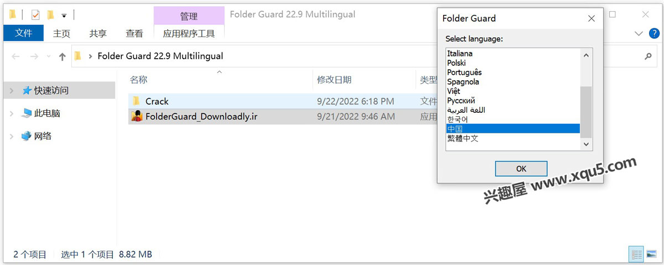Click the 9/21/2022 9:46 AM date cell
This screenshot has width=664, height=265.
pos(356,116)
